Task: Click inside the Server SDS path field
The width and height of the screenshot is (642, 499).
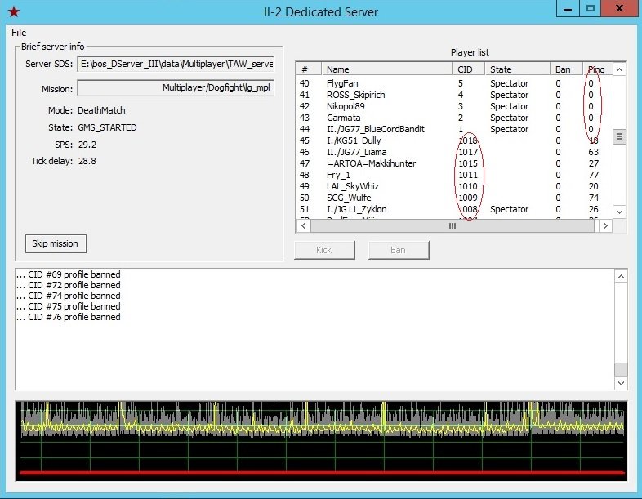Action: click(x=176, y=64)
